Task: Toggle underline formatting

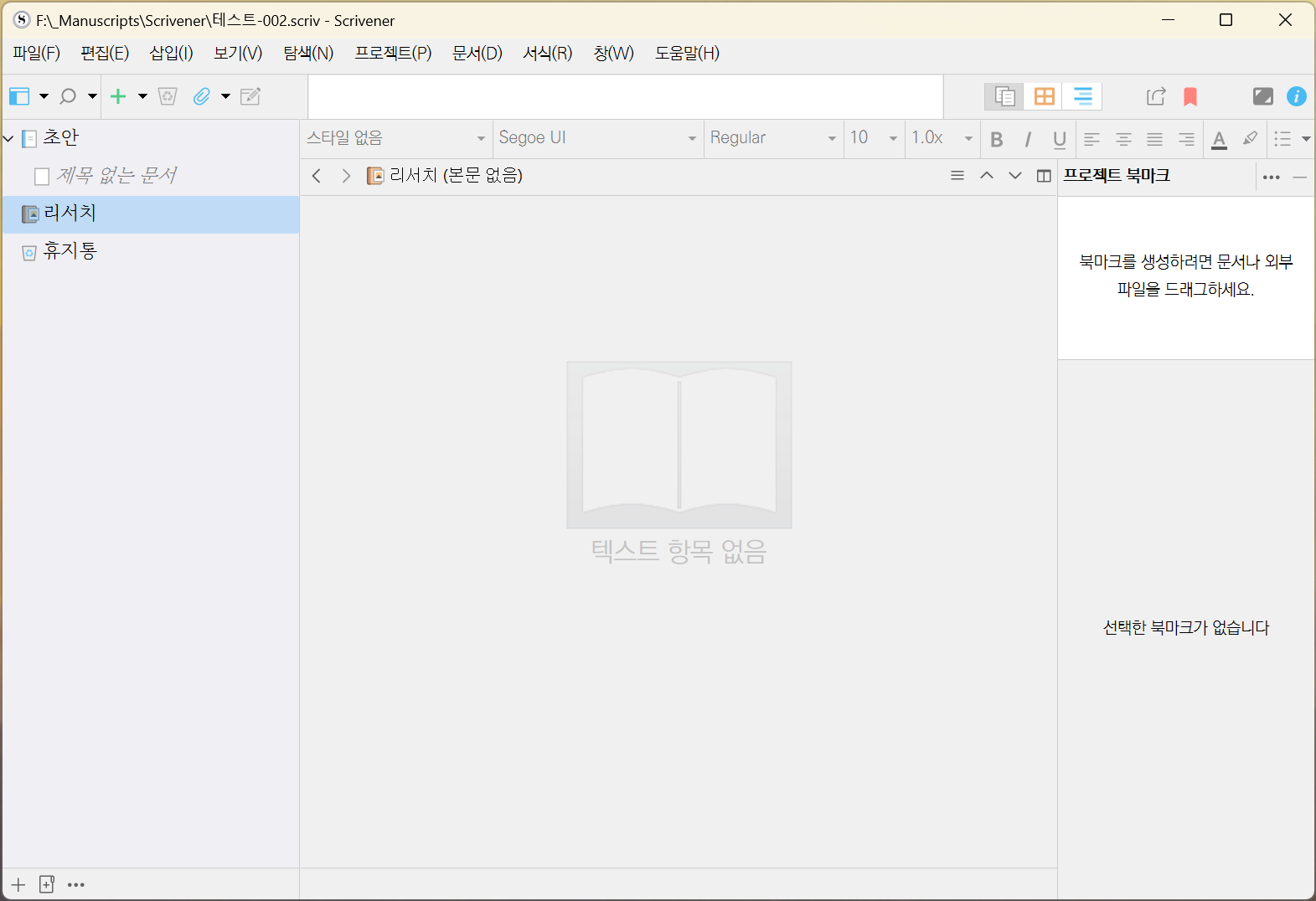Action: pos(1060,139)
